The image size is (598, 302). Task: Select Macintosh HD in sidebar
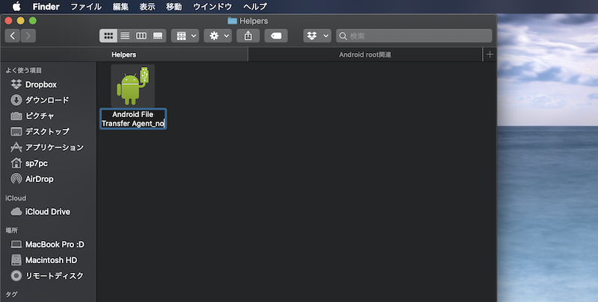[x=51, y=260]
